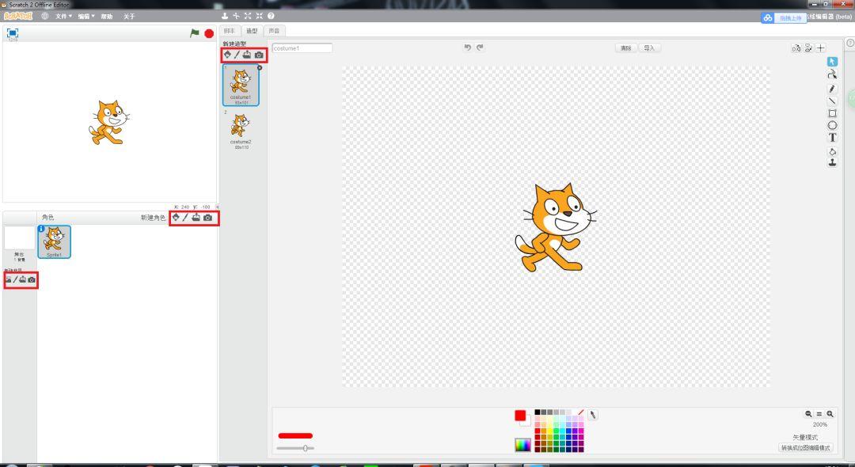Click the upload button at top right
This screenshot has width=855, height=467.
[x=784, y=18]
